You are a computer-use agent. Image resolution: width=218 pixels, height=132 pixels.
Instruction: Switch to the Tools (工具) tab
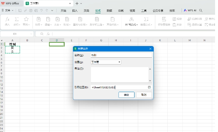(x=144, y=11)
